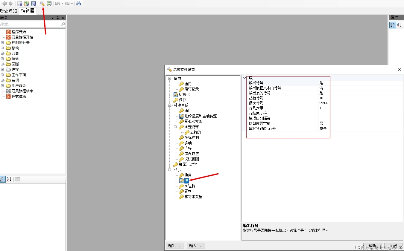This screenshot has width=404, height=251.
Task: Switch to the 后处理器 tab
Action: [x=9, y=11]
